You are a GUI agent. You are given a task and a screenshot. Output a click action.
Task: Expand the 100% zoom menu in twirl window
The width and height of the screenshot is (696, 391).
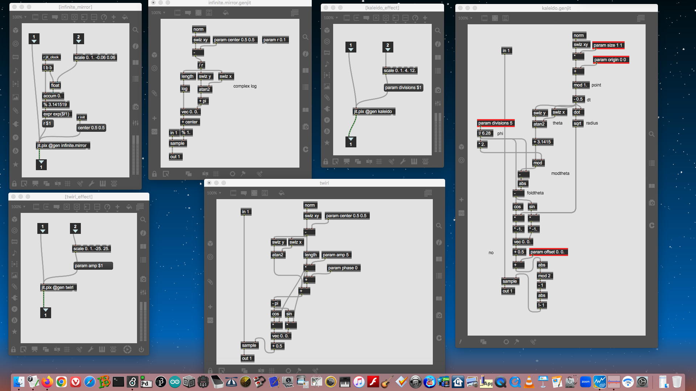pos(214,193)
